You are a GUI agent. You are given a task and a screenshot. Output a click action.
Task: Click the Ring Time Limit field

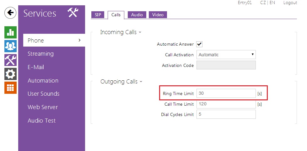click(226, 93)
